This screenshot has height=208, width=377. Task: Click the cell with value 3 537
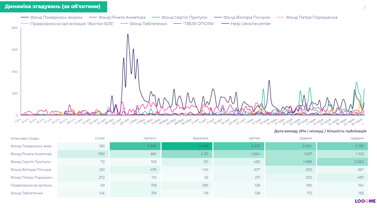[x=239, y=146]
